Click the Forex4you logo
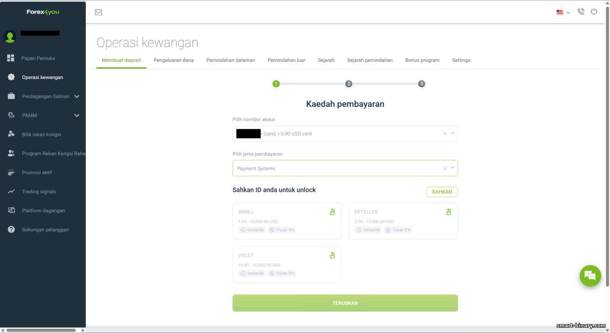610x333 pixels. click(43, 12)
